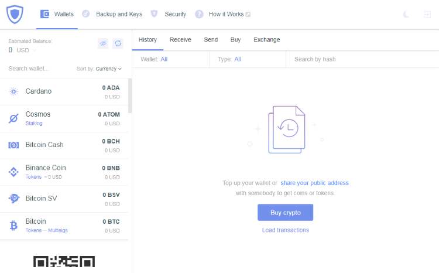
Task: Open the How it Works page
Action: [x=226, y=14]
